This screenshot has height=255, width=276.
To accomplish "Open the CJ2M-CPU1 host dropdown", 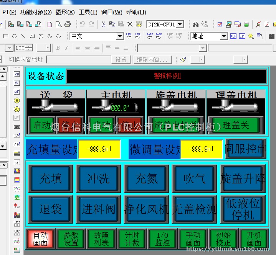I will click(x=180, y=24).
